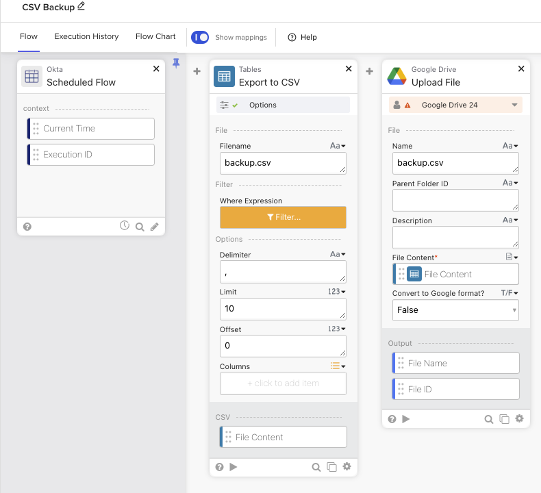
Task: Open the Help link
Action: (x=302, y=37)
